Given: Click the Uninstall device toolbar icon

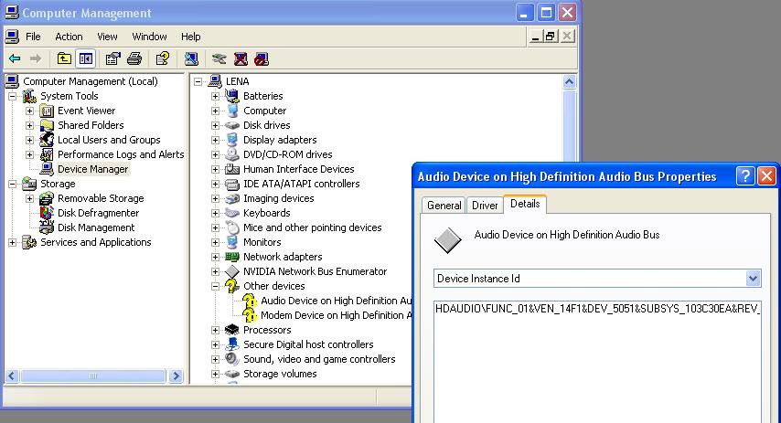Looking at the screenshot, I should 241,58.
